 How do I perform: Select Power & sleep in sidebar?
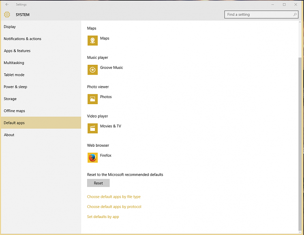pyautogui.click(x=41, y=87)
